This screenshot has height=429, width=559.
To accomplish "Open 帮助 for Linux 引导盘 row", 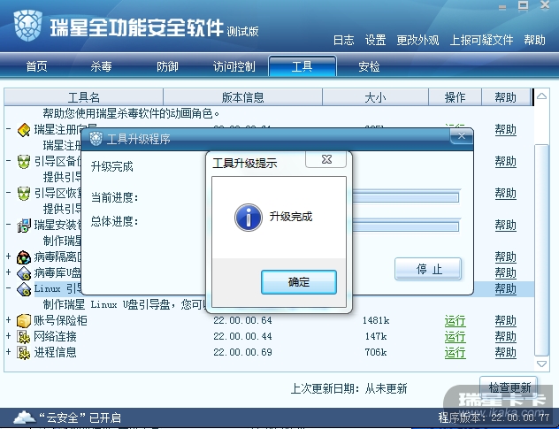I will 506,289.
